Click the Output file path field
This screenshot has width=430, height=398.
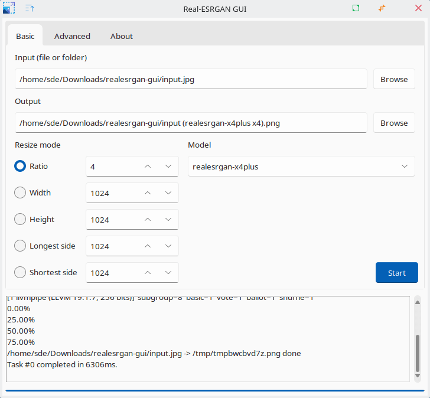(x=191, y=123)
